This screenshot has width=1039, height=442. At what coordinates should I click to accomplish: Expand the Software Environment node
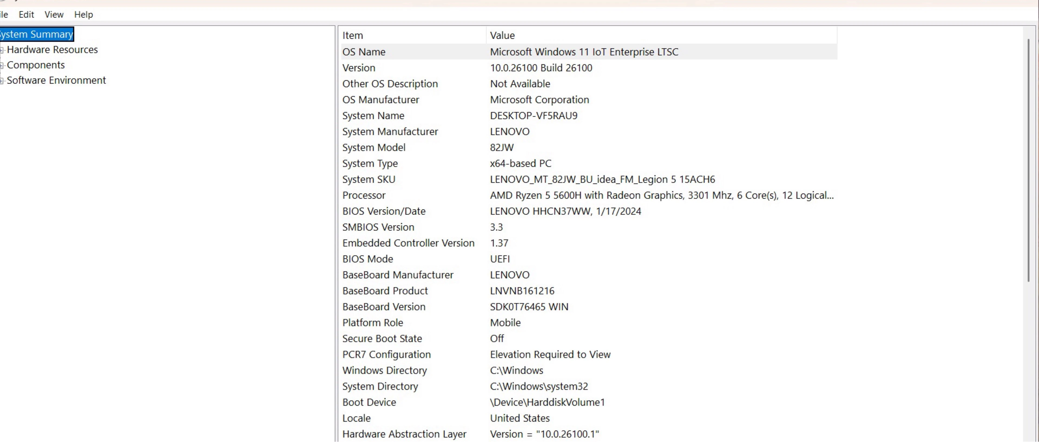click(2, 81)
